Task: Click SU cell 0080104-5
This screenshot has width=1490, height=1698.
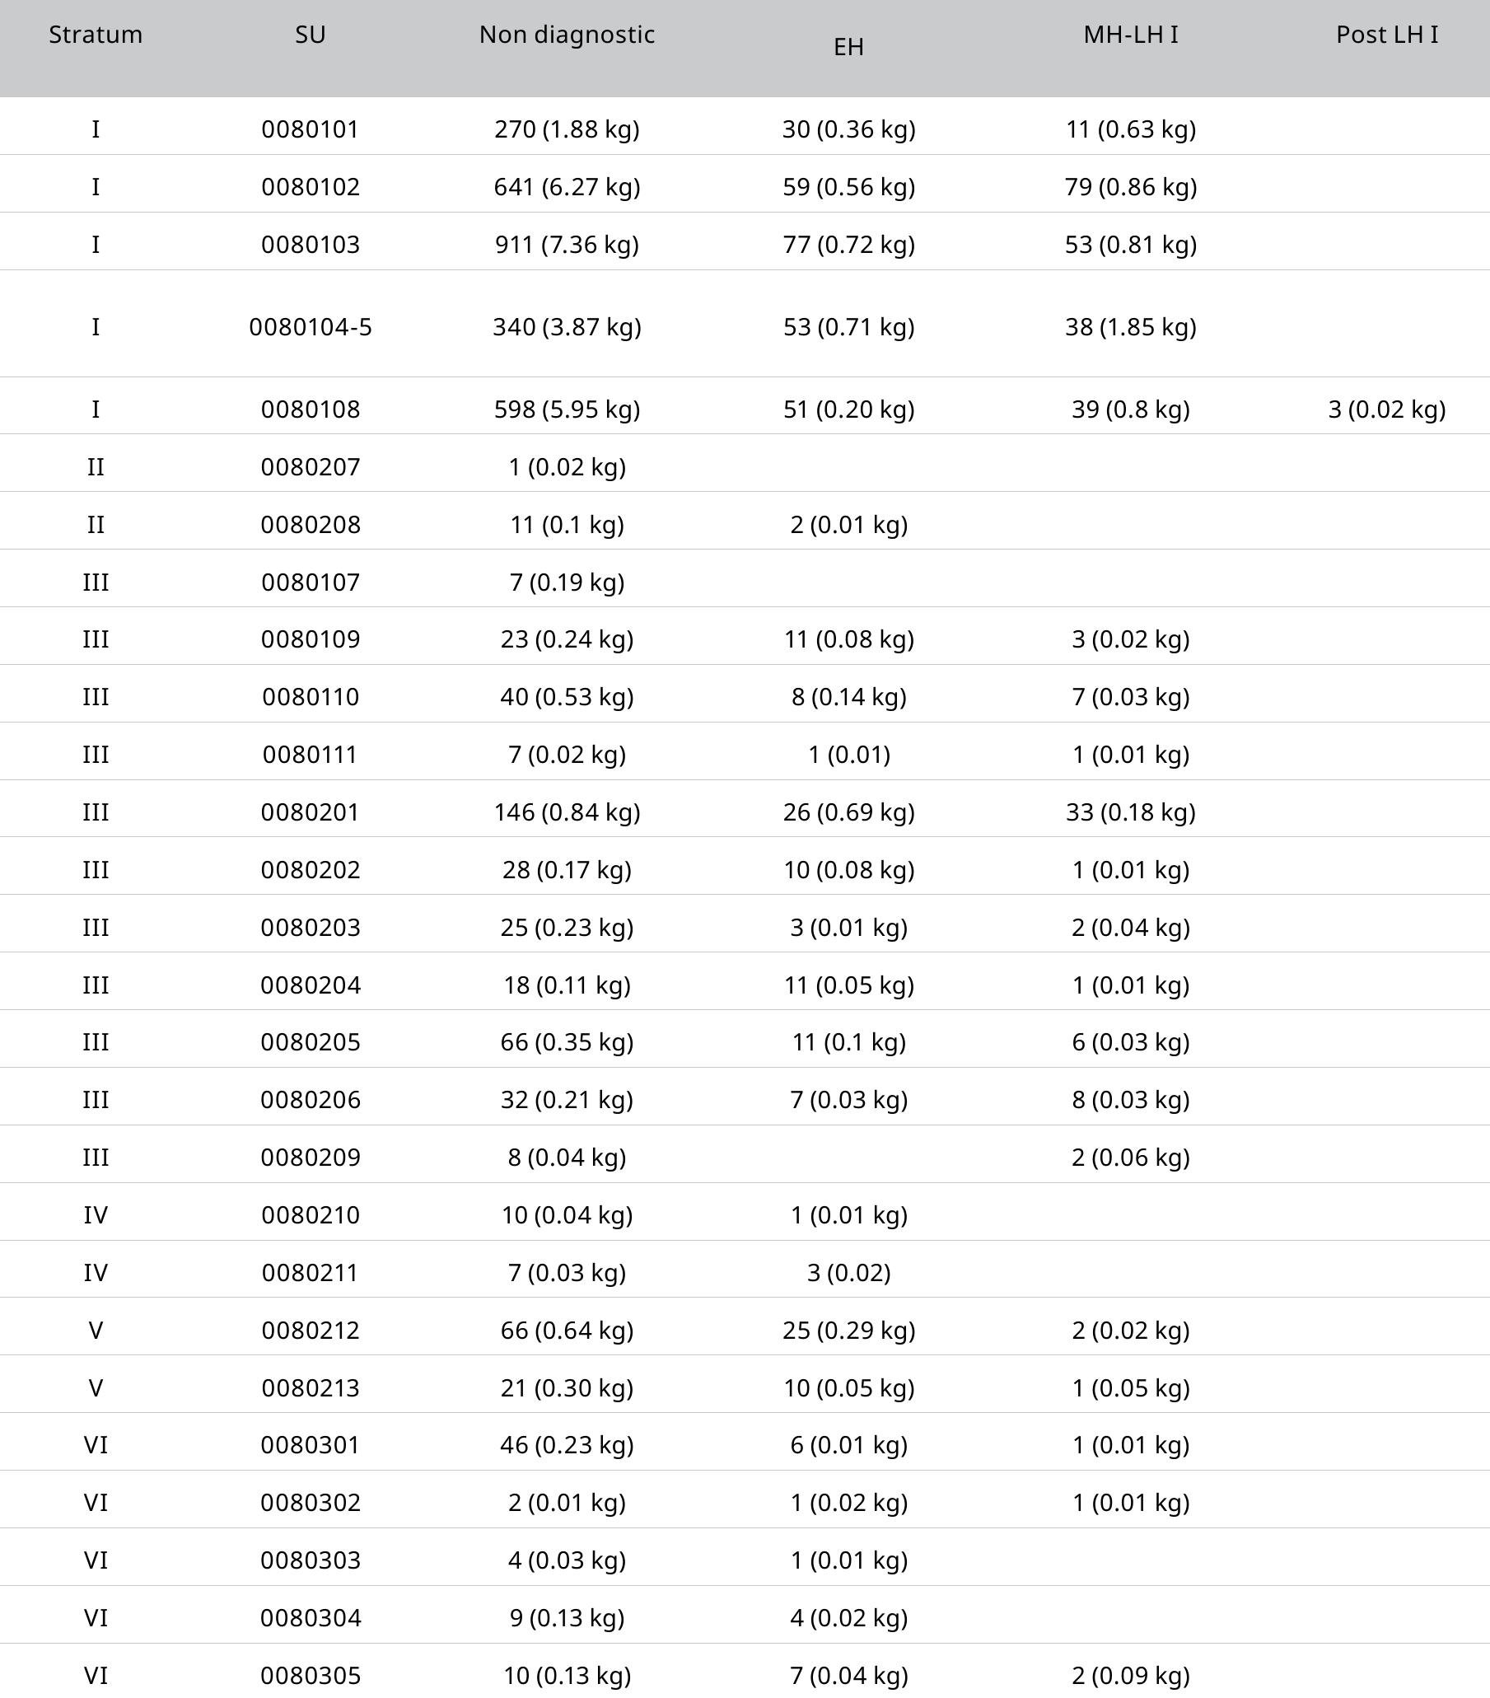Action: (310, 327)
